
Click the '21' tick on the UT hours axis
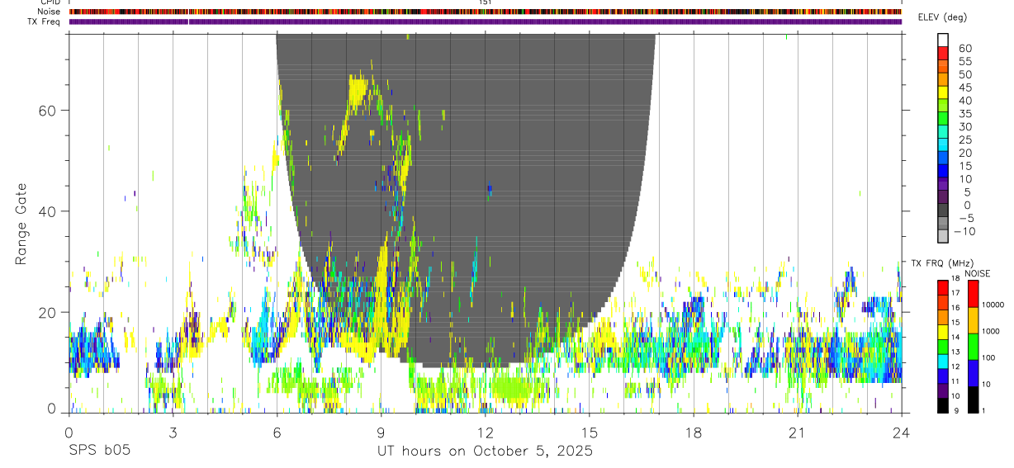click(x=798, y=432)
